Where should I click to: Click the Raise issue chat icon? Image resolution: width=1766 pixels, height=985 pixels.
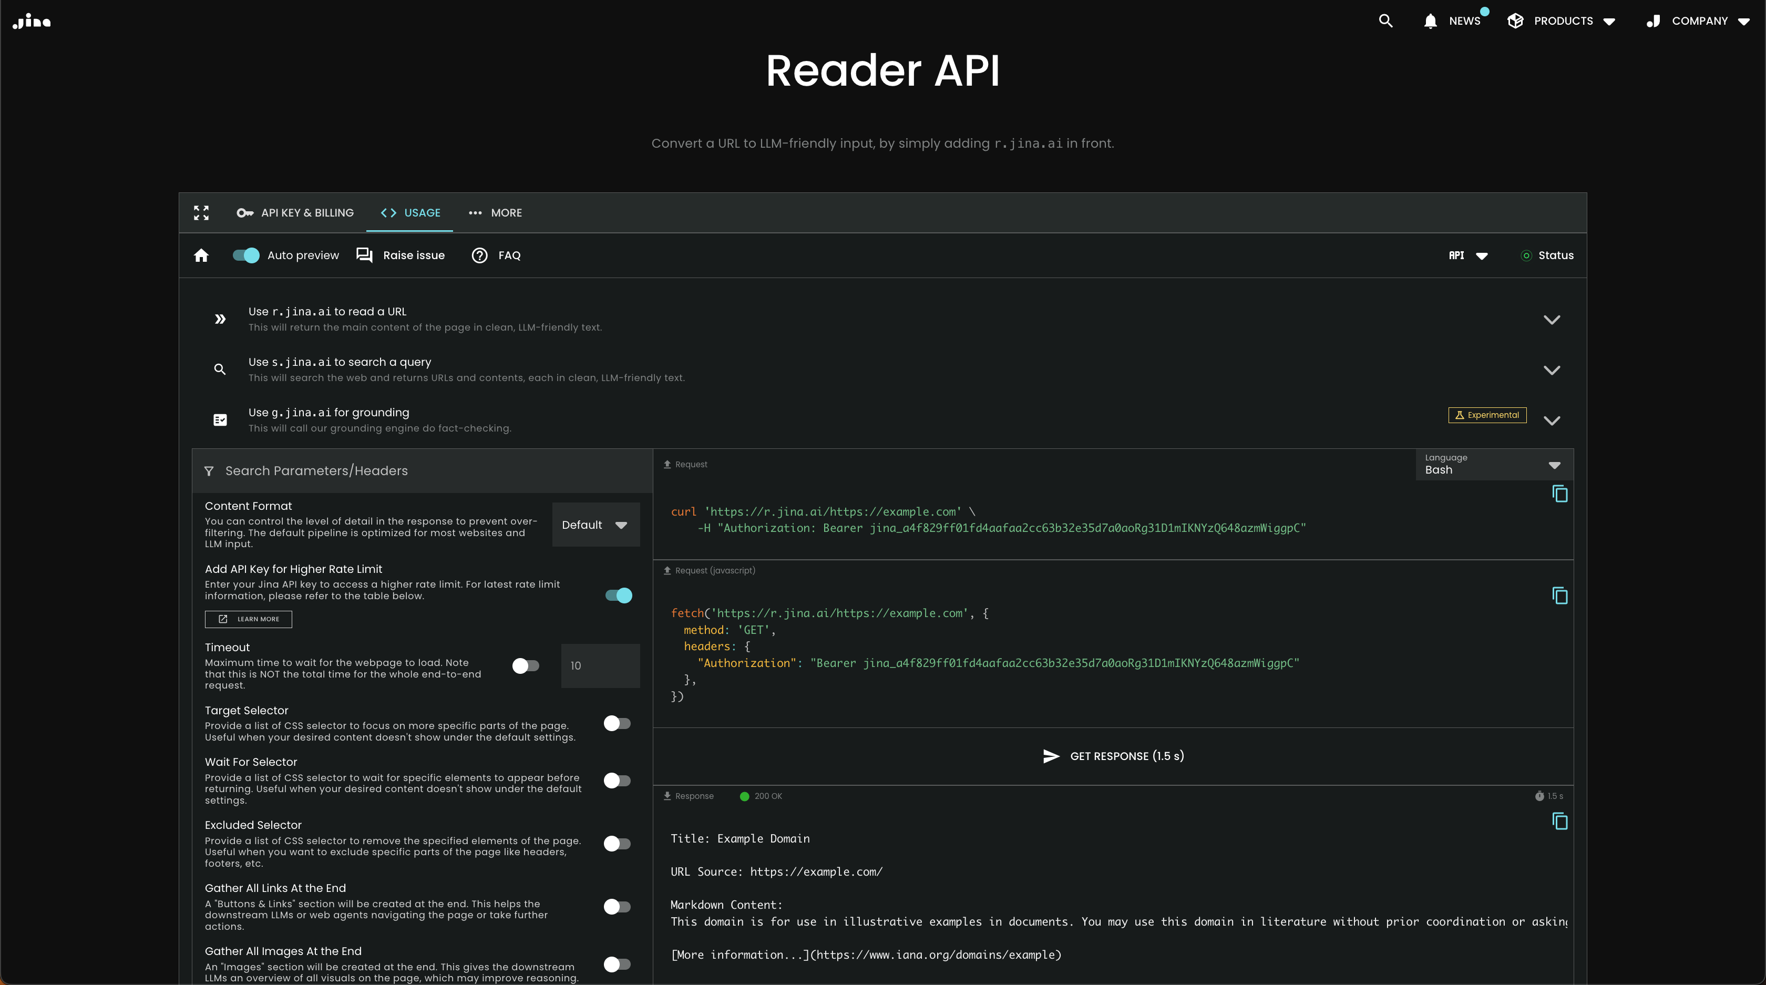(x=365, y=255)
